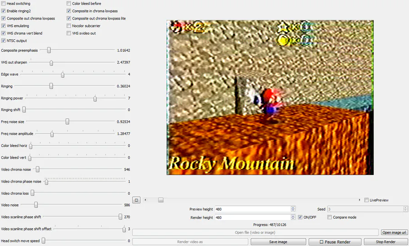Click the Freq noise amplitude value 1.28477

click(x=124, y=134)
